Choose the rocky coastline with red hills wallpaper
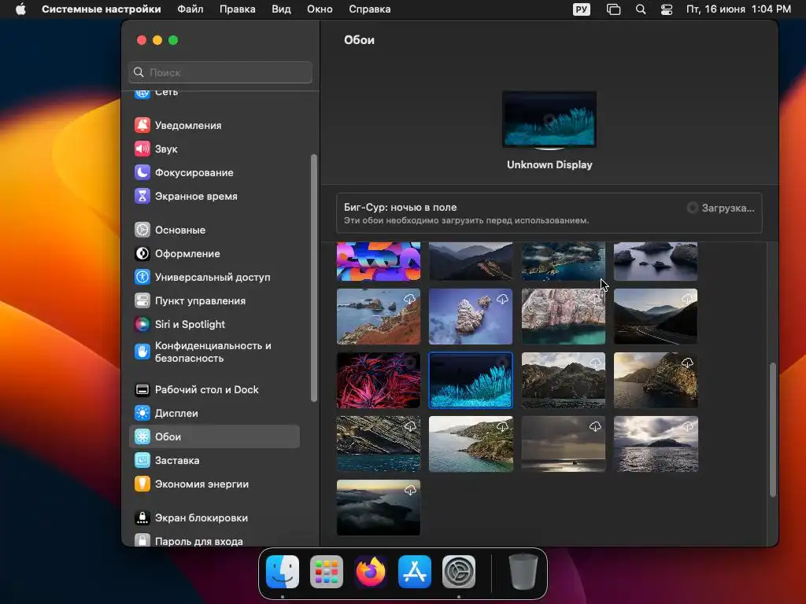 (x=379, y=316)
